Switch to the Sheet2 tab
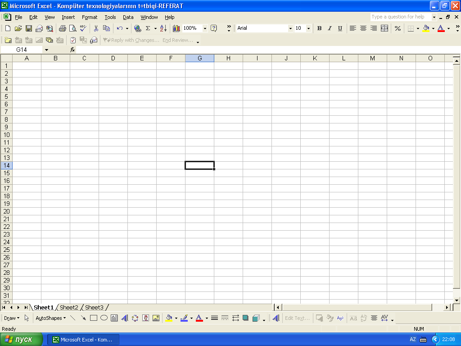 [69, 307]
